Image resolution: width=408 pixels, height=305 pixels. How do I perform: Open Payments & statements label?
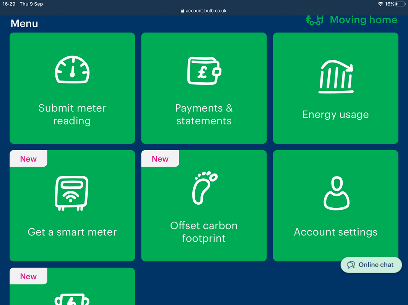pyautogui.click(x=204, y=114)
